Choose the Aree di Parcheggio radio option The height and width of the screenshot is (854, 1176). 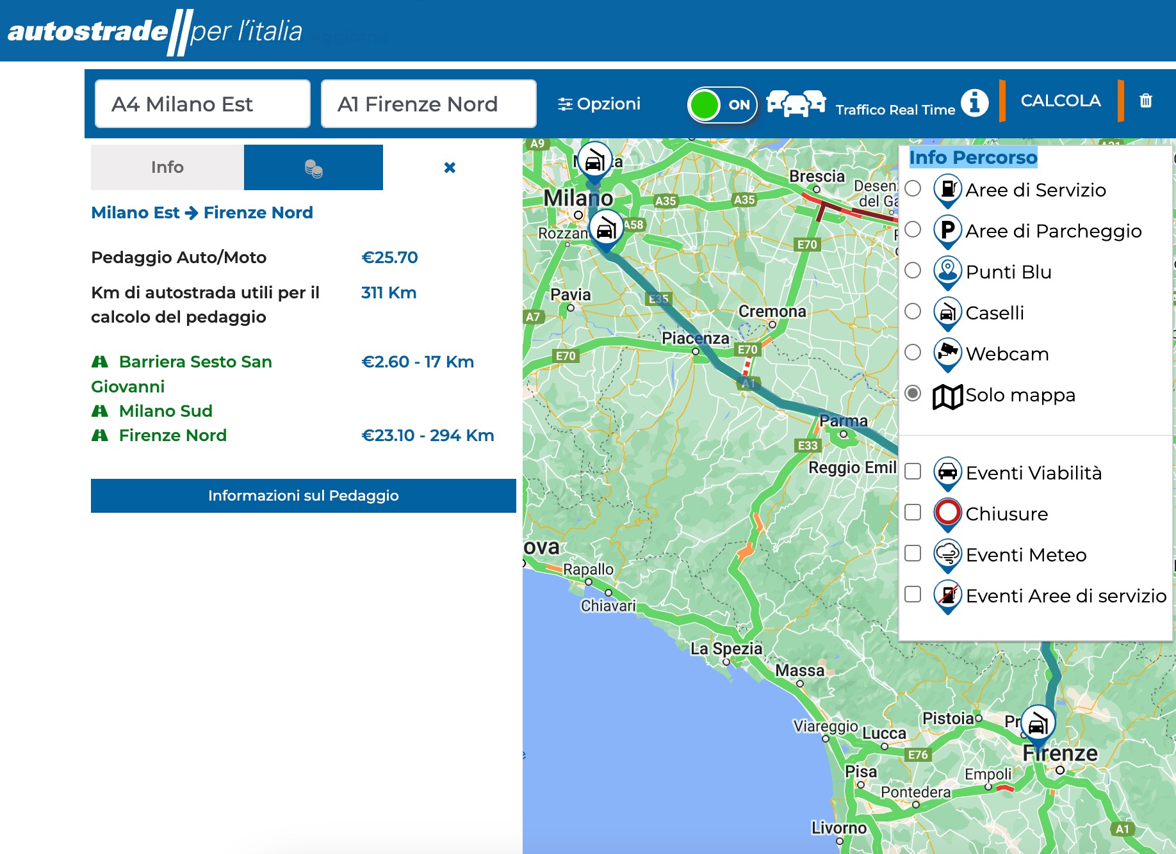point(913,230)
